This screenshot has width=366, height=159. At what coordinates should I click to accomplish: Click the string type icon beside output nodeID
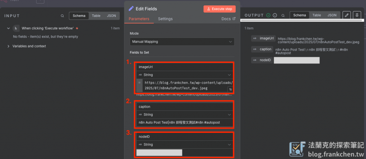click(254, 60)
